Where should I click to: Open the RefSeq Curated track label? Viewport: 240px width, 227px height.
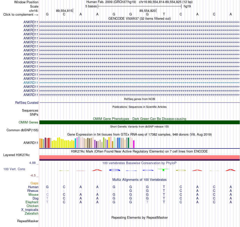pos(27,103)
